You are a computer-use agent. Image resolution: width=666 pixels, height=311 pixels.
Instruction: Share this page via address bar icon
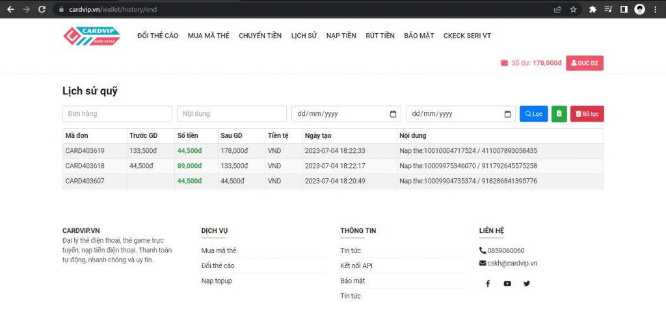(x=557, y=9)
